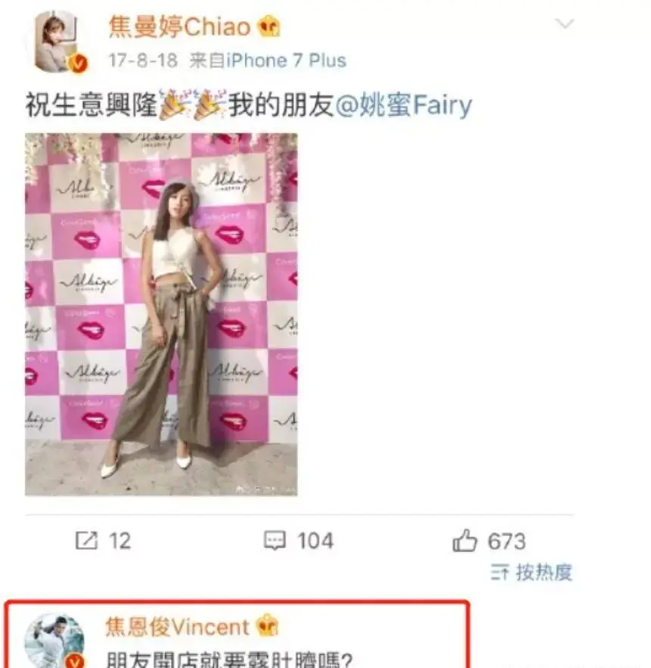Open 焦曼婷Chiao's profile avatar
Viewport: 651px width, 668px height.
[57, 42]
